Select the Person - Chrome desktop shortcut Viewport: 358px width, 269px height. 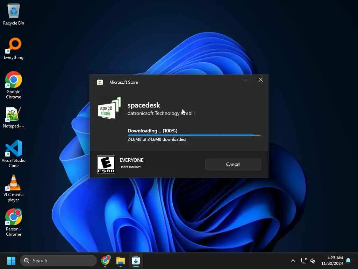(14, 222)
